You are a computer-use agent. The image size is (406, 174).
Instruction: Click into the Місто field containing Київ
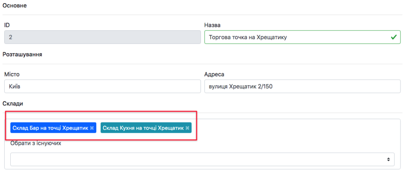[102, 86]
